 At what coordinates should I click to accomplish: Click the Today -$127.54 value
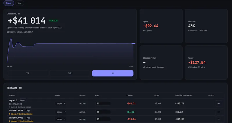point(197,62)
